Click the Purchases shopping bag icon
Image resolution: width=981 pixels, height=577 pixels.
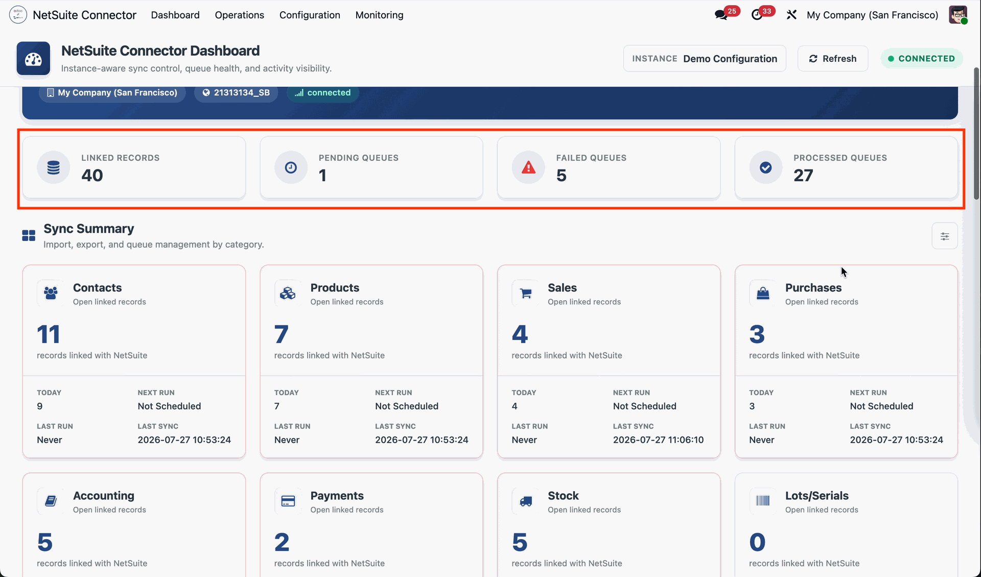763,293
